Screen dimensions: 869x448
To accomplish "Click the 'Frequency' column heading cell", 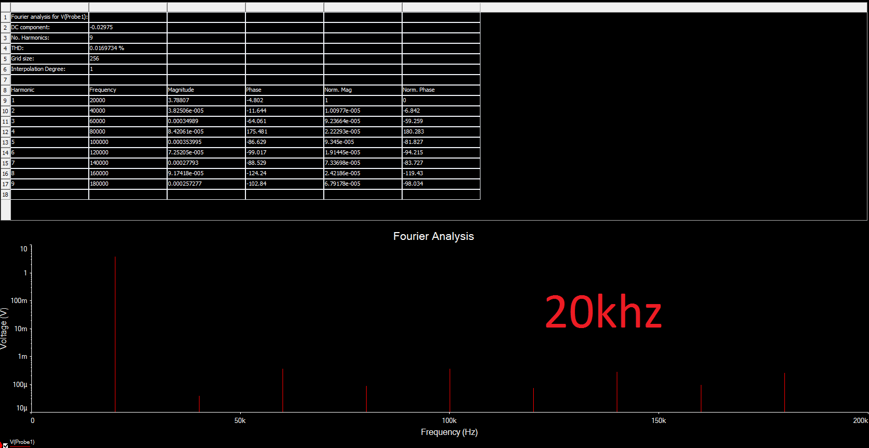I will point(128,90).
